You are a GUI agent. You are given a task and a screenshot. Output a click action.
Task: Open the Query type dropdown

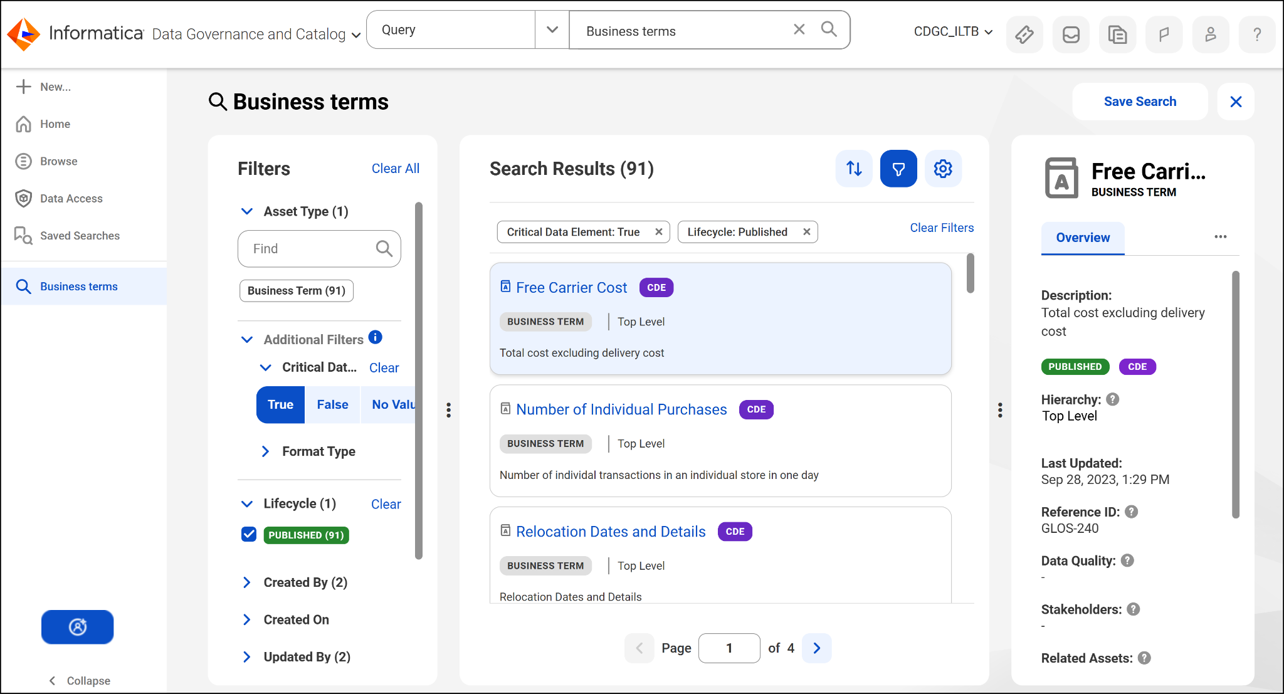click(552, 29)
